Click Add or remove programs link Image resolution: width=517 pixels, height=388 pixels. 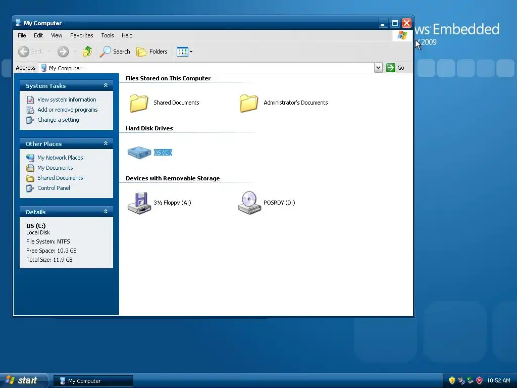(68, 110)
